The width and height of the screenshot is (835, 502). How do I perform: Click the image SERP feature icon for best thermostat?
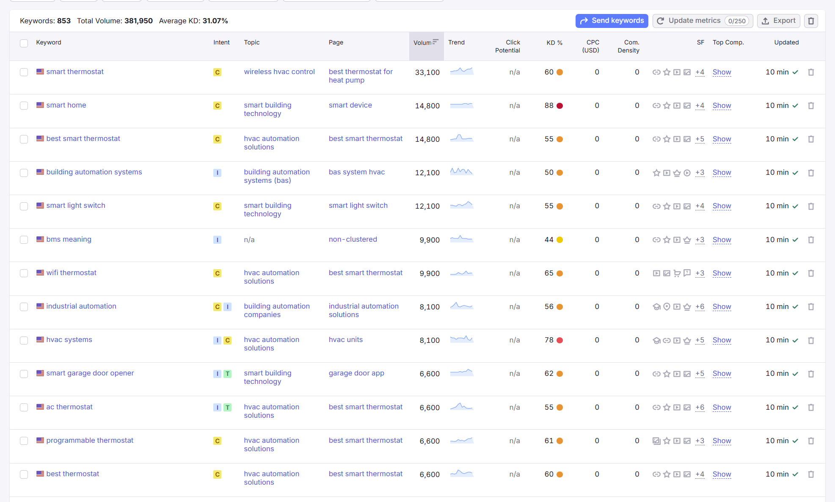point(687,474)
